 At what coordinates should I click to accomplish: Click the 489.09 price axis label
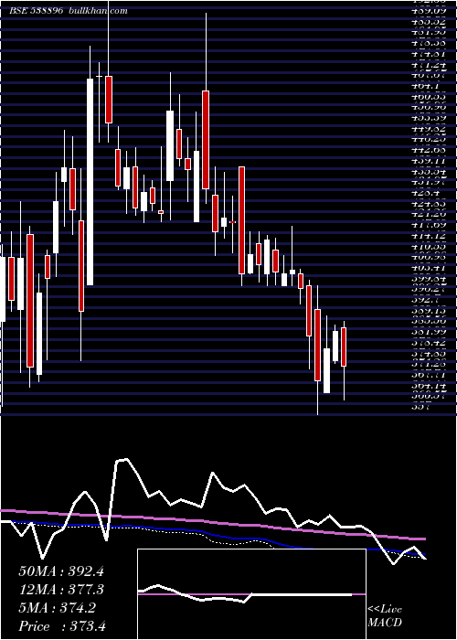coord(428,11)
